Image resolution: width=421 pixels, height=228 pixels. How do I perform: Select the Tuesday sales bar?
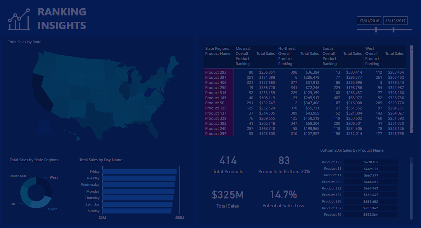pos(139,178)
